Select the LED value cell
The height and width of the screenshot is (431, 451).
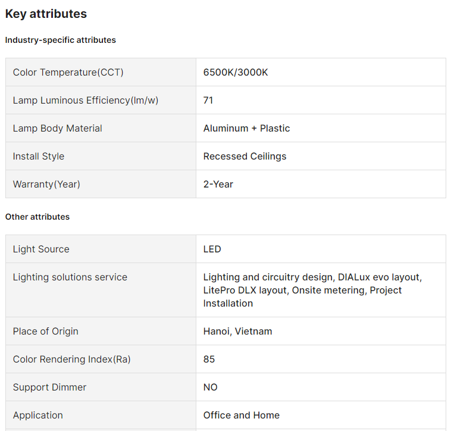click(x=212, y=249)
